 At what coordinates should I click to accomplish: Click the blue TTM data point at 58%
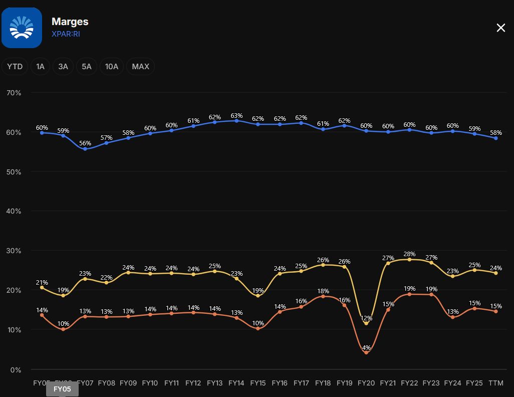496,138
